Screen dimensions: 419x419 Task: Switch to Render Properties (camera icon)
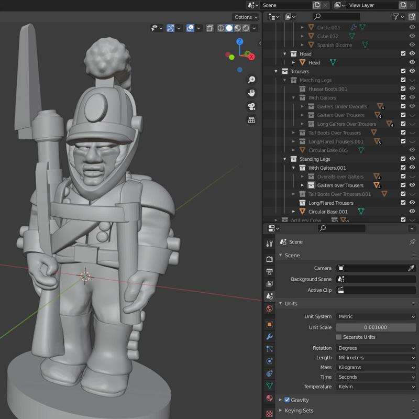tap(269, 259)
